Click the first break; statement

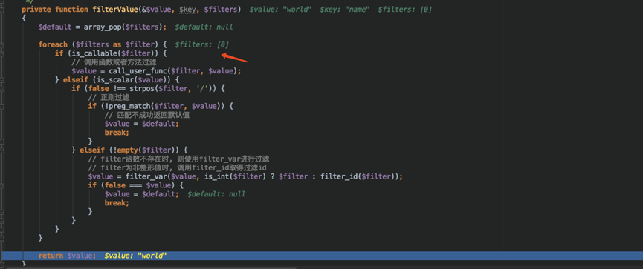117,133
